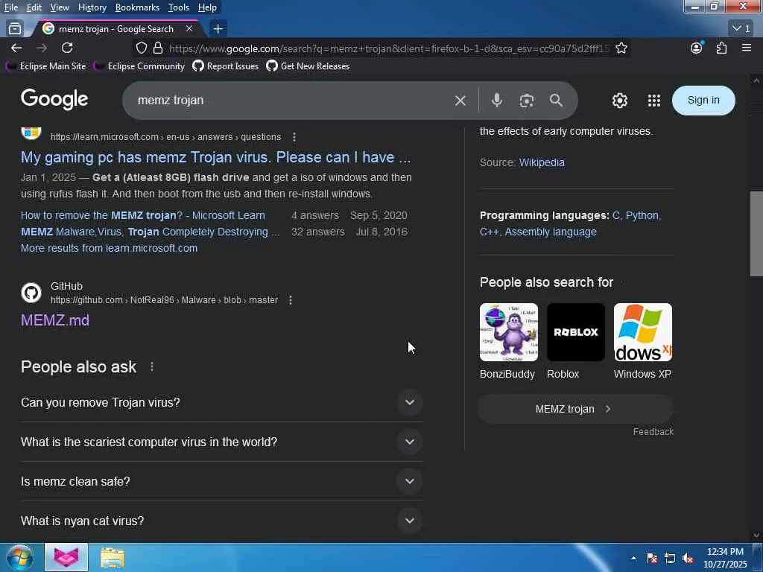Open the extensions puzzle icon
Screen dimensions: 763x572
point(721,48)
